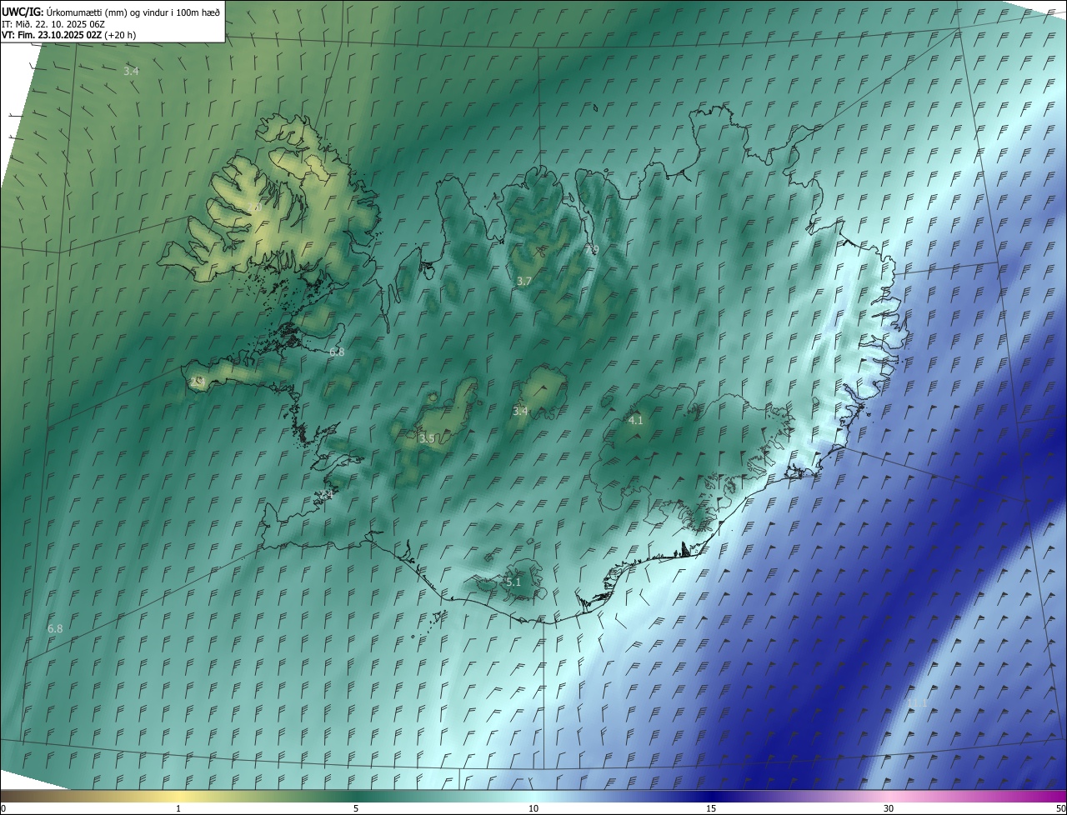The image size is (1067, 815).
Task: Click the 'VT: Fim. 23.10.2025 02Z (+20 h)' line
Action: point(68,35)
